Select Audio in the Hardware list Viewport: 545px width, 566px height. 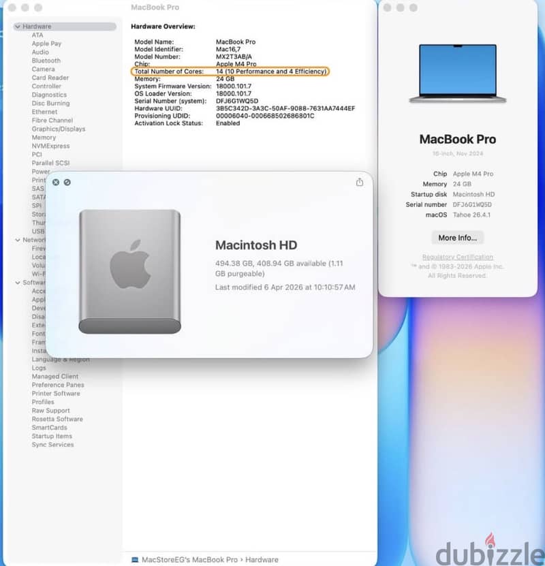(40, 52)
